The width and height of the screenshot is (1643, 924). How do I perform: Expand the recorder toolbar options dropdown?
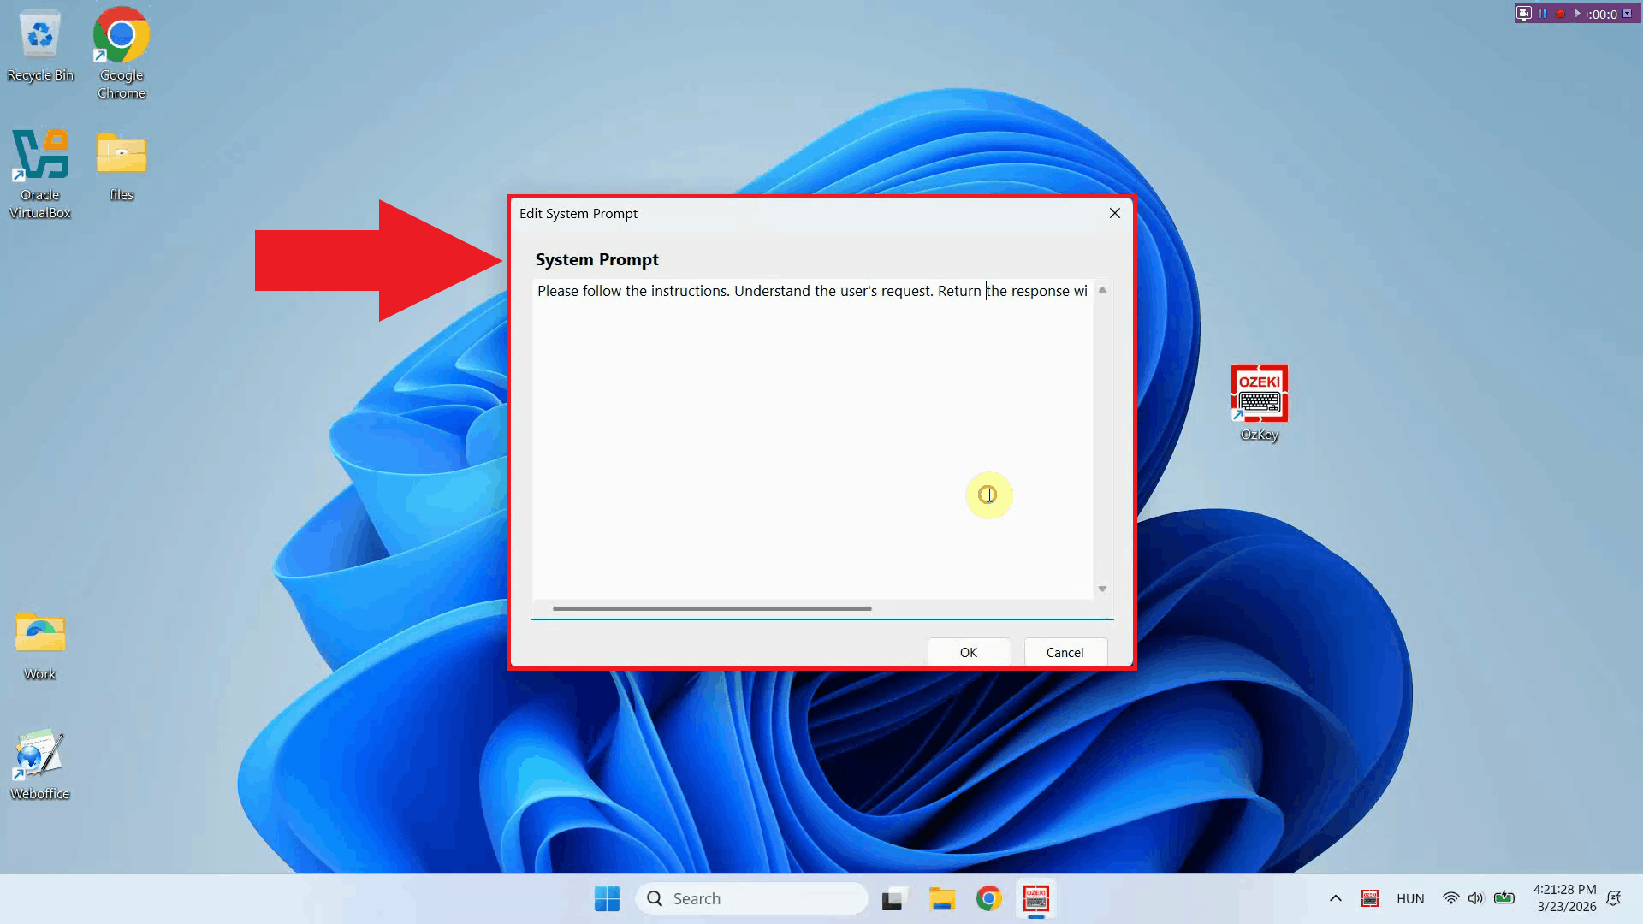click(x=1628, y=13)
